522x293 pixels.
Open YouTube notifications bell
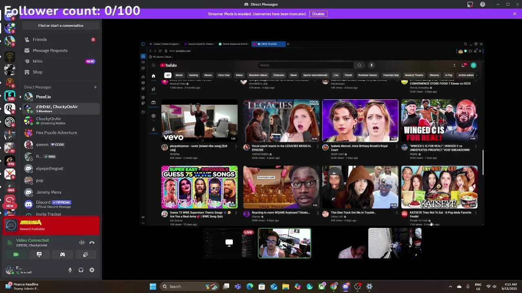[463, 65]
